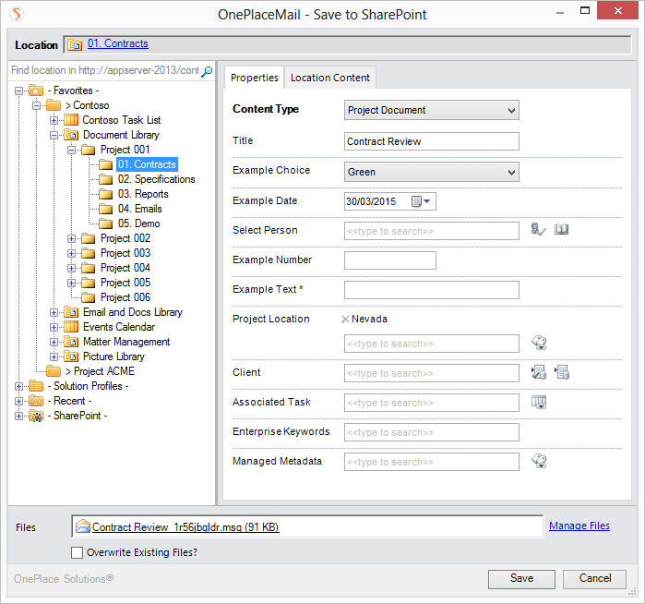Open the term picker icon for Project Location
The height and width of the screenshot is (604, 645).
[540, 344]
